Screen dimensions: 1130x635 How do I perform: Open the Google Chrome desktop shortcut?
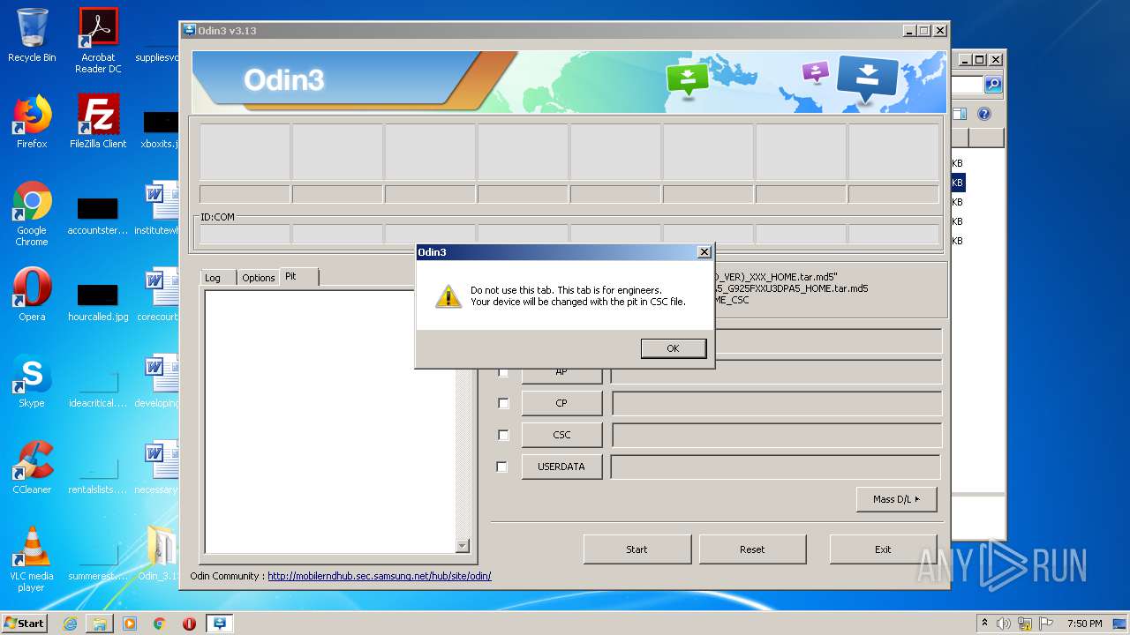tap(32, 213)
